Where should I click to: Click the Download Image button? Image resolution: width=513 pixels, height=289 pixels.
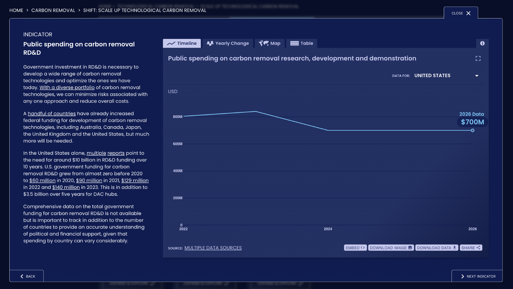coord(391,247)
